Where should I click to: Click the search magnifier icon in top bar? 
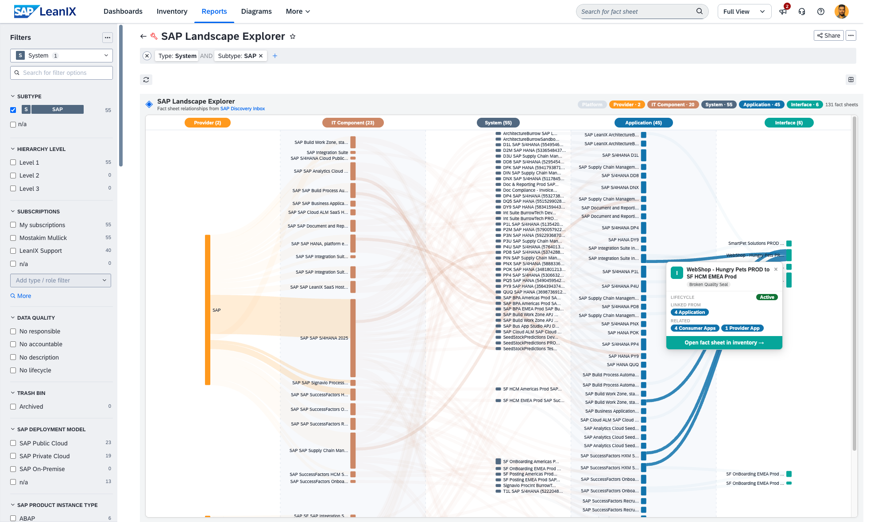[700, 12]
